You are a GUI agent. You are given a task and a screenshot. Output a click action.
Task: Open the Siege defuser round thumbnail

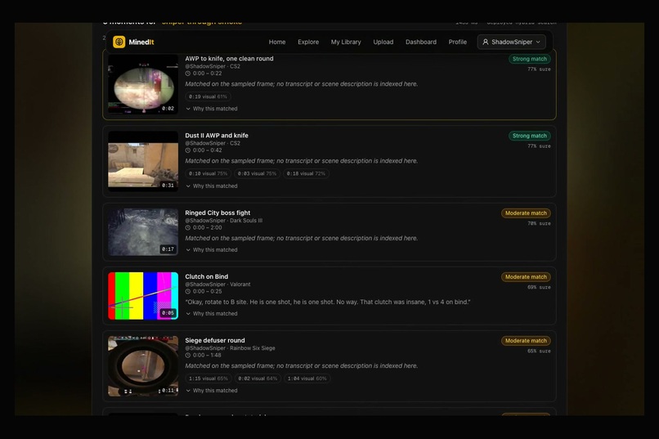[143, 366]
